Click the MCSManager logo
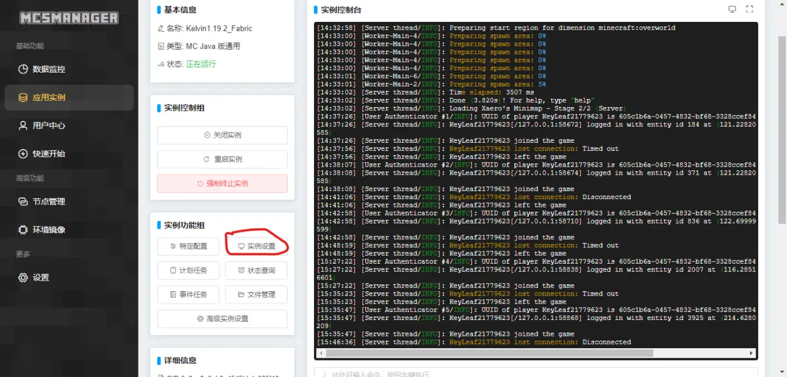787x377 pixels. pyautogui.click(x=69, y=18)
